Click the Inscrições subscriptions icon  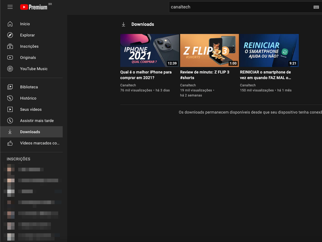tap(10, 46)
